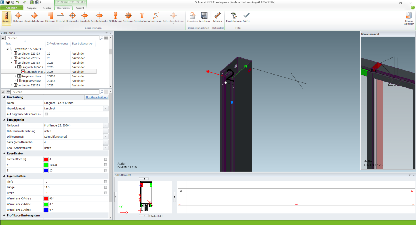Image resolution: width=416 pixels, height=225 pixels.
Task: Expand the Grundelement dropdown
Action: [106, 109]
